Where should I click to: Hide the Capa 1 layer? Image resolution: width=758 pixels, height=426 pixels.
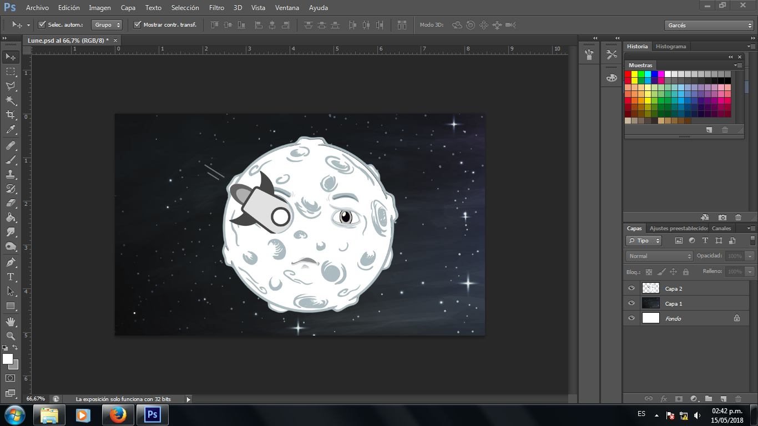point(631,303)
